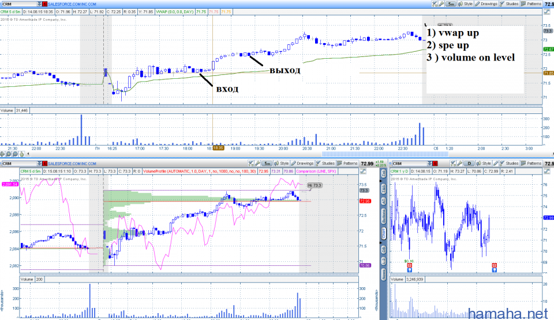
Task: Toggle chart mode icon in daily chart
Action: click(548, 172)
